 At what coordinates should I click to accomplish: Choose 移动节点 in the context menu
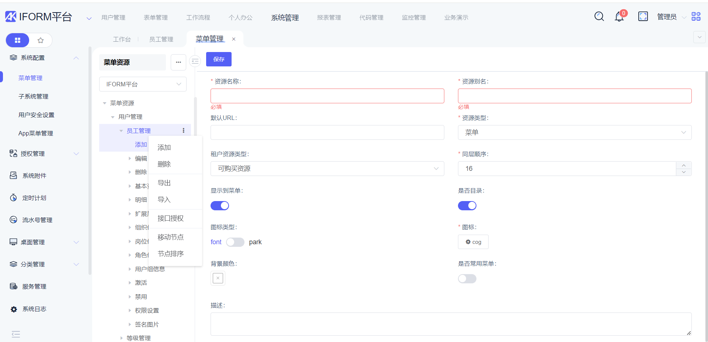coord(170,237)
